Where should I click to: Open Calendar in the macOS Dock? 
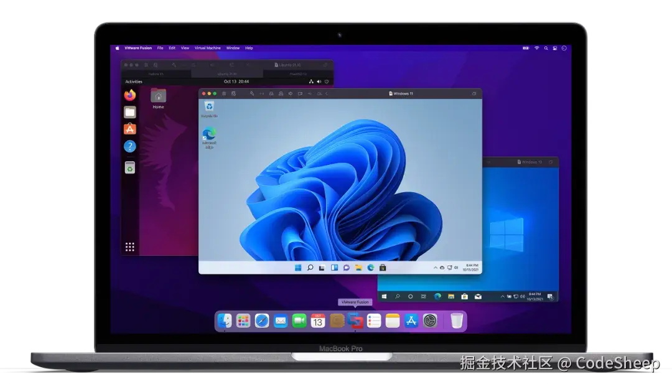point(318,321)
